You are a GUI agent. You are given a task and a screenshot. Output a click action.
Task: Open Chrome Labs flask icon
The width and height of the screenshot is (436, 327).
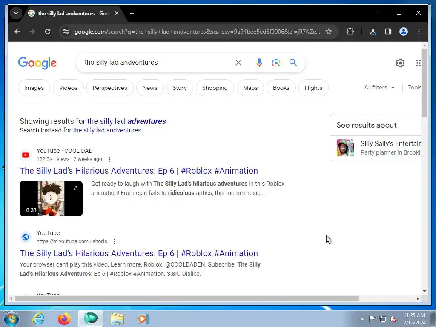click(373, 32)
